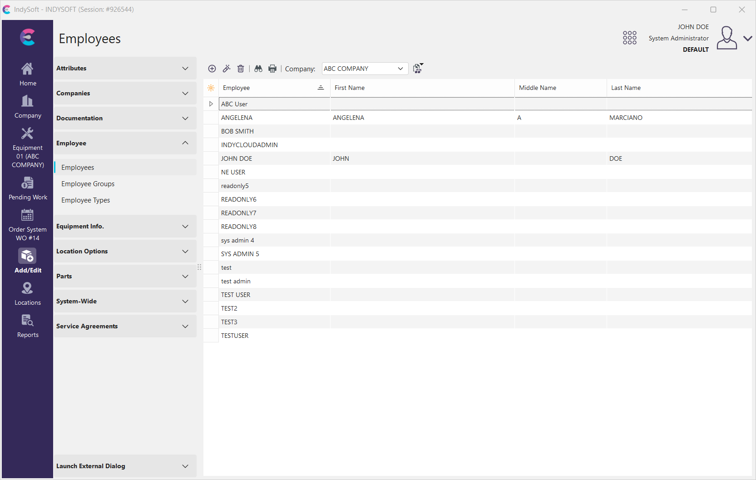Click the trash delete icon in toolbar
This screenshot has height=480, width=756.
[x=241, y=69]
